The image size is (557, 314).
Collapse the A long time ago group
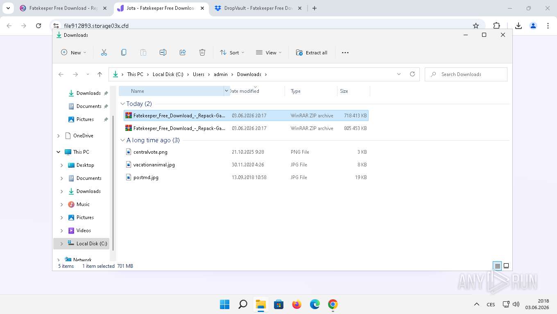pos(122,140)
